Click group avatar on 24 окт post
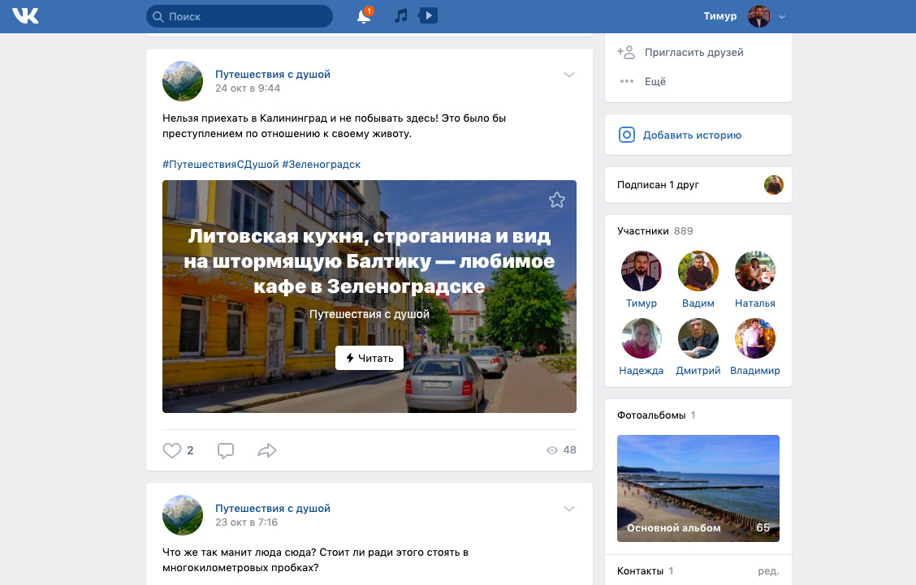 (183, 81)
